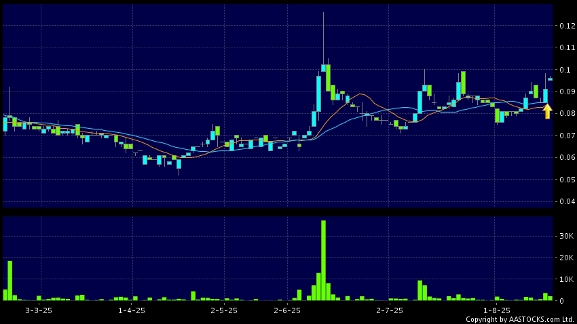The height and width of the screenshot is (324, 577).
Task: Click the tall volume bar in early March
Action: click(x=10, y=281)
